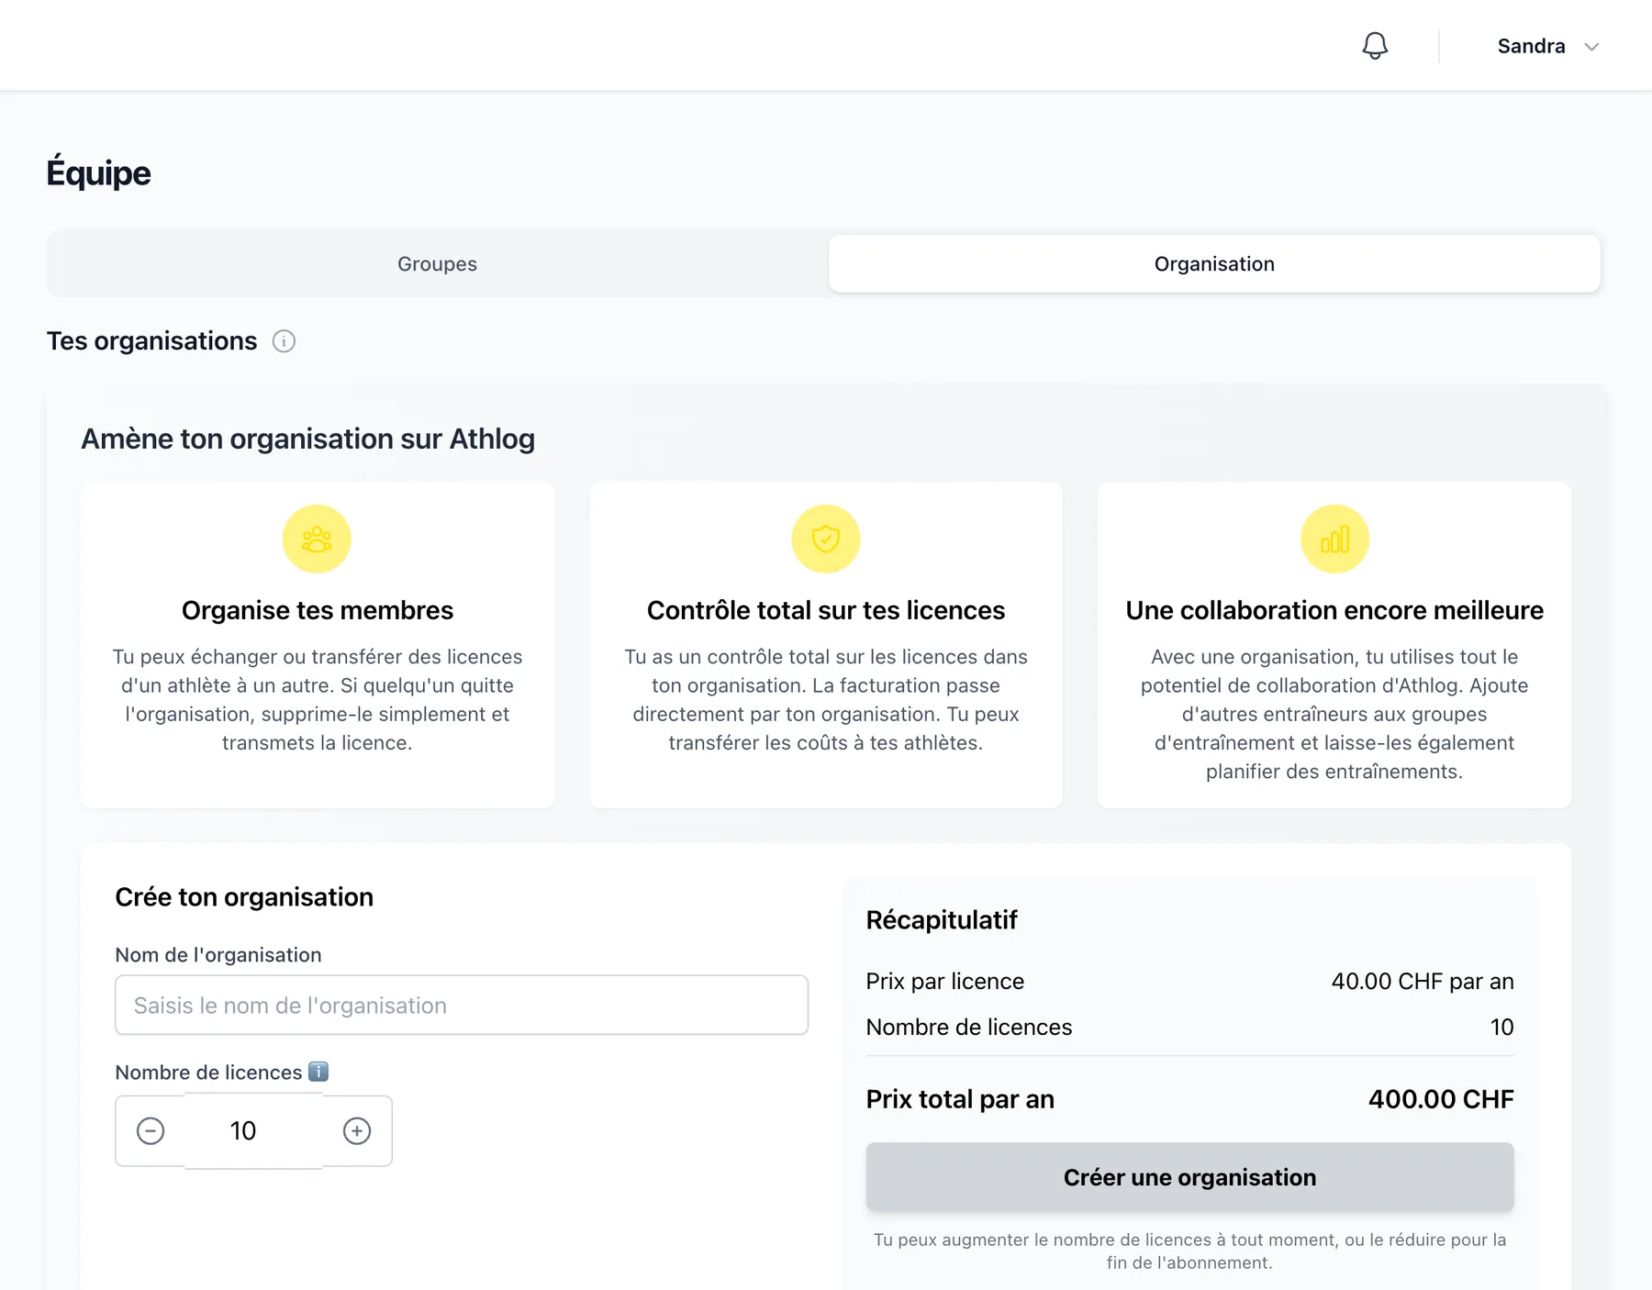Click the heading Organise tes membres
Viewport: 1652px width, 1290px height.
click(318, 610)
